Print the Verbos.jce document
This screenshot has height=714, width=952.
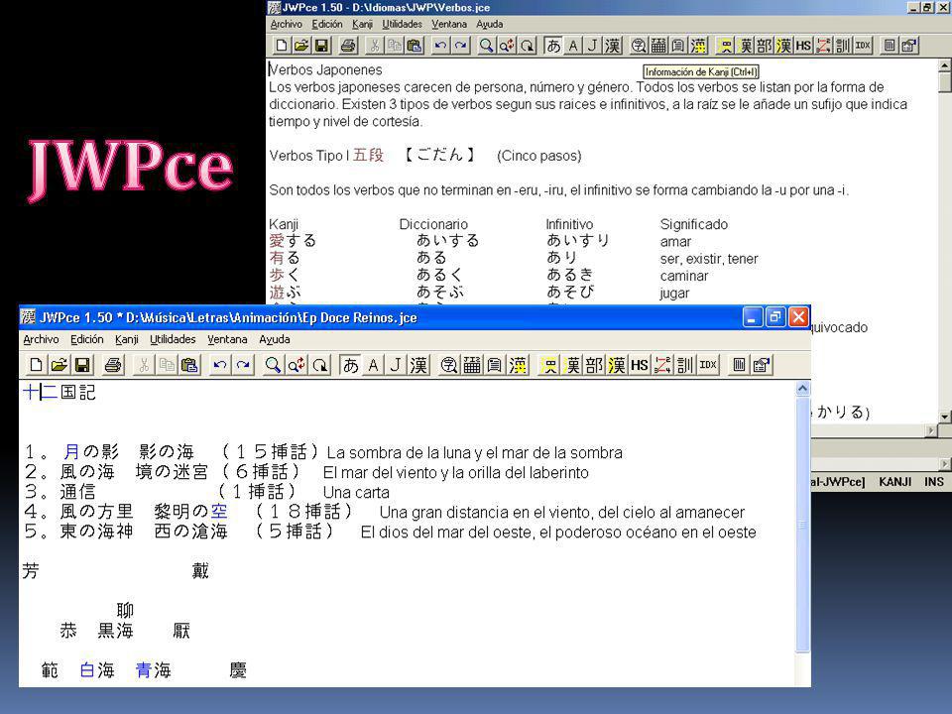pos(348,46)
